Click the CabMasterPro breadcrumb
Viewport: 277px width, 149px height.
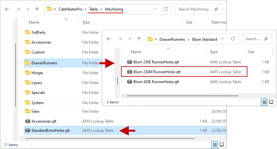[70, 9]
